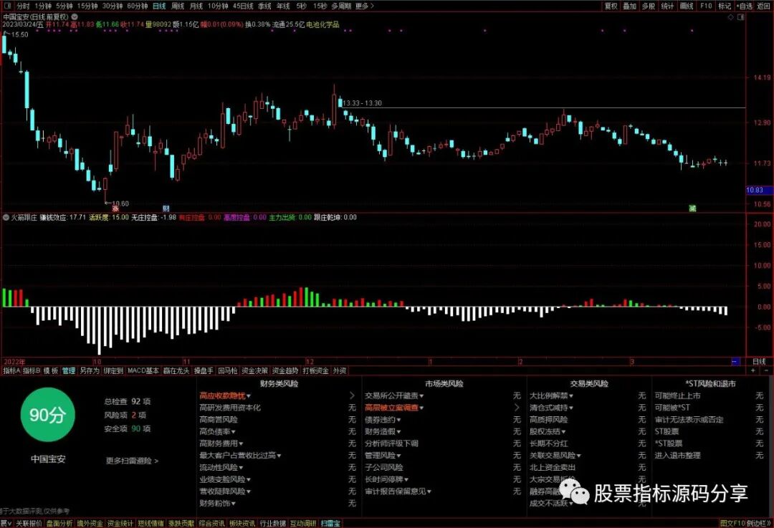Image resolution: width=774 pixels, height=528 pixels.
Task: Switch to the 5分钟 period tab
Action: pyautogui.click(x=64, y=6)
